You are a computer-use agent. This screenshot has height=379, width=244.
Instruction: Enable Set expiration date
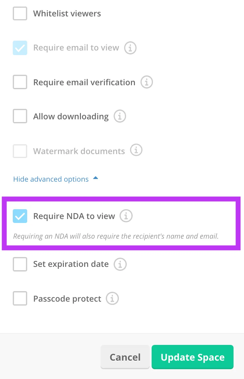(x=20, y=264)
